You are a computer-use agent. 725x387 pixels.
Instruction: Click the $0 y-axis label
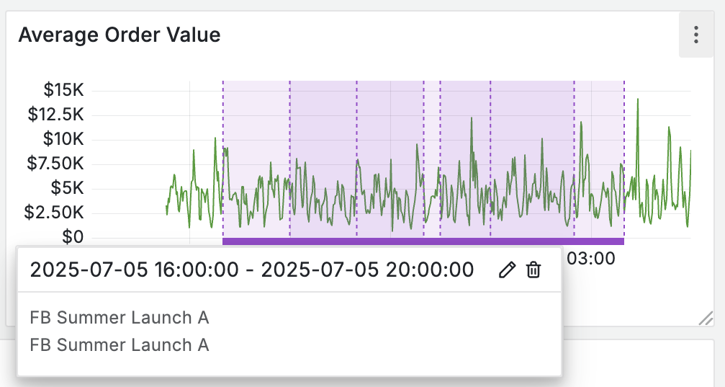click(x=73, y=237)
